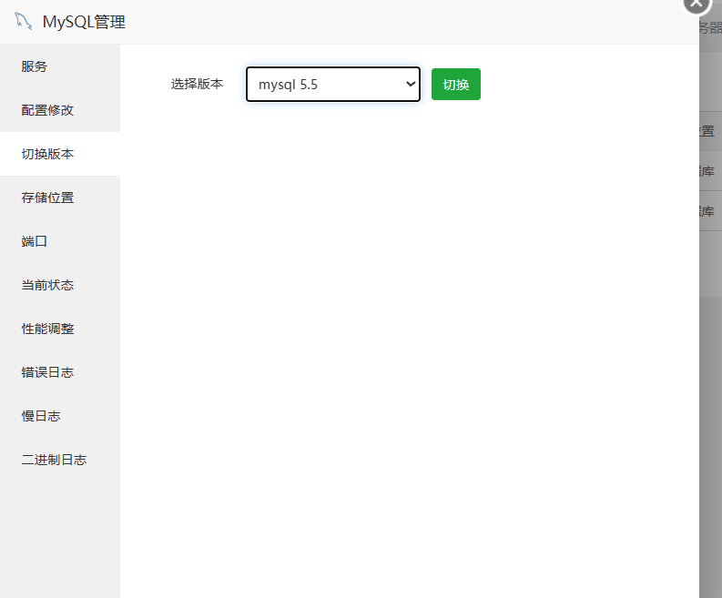Viewport: 722px width, 598px height.
Task: Open the 慢日志 tab
Action: pyautogui.click(x=60, y=416)
